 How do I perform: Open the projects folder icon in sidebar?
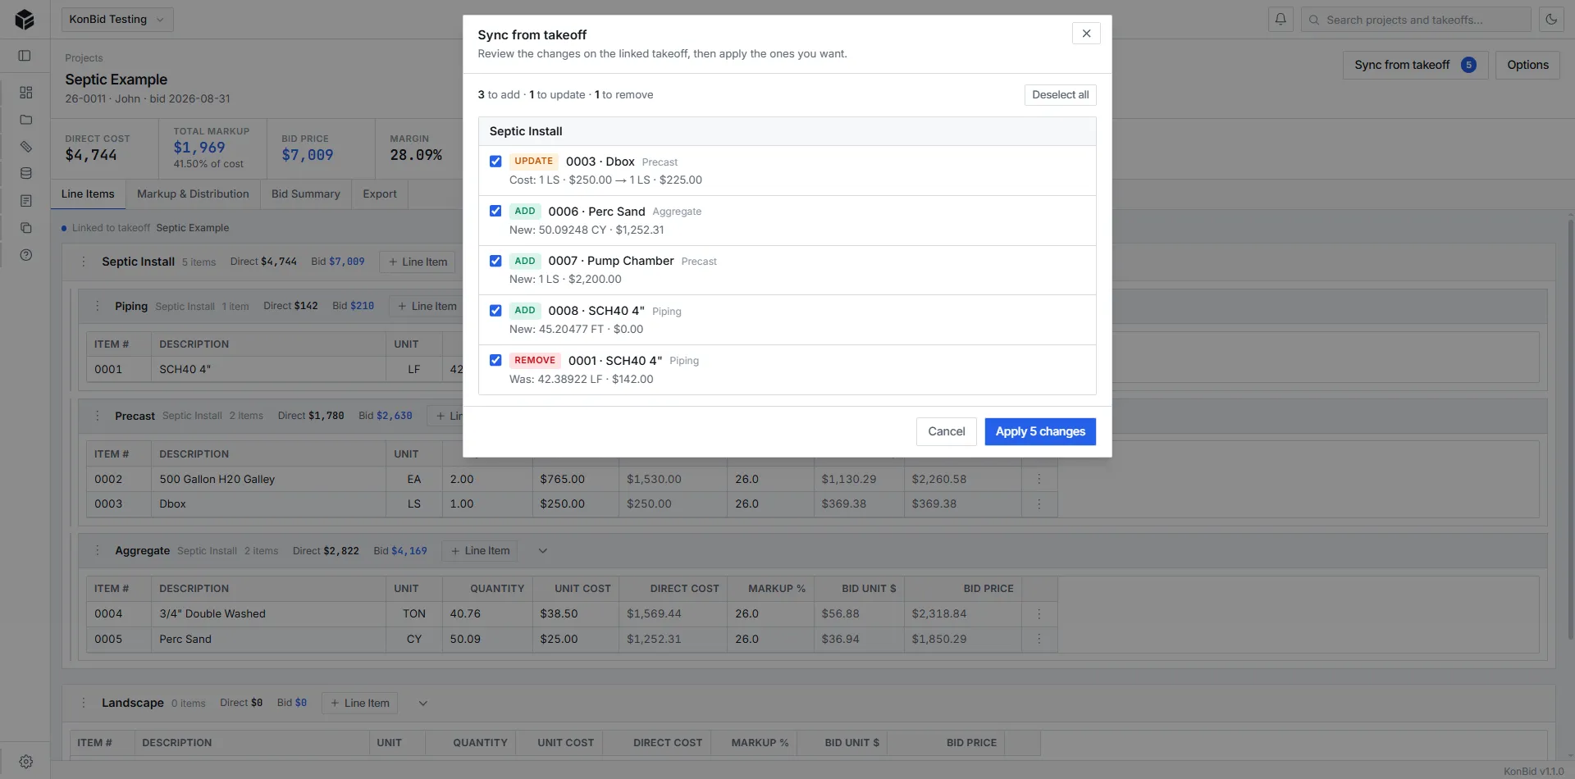pyautogui.click(x=26, y=120)
